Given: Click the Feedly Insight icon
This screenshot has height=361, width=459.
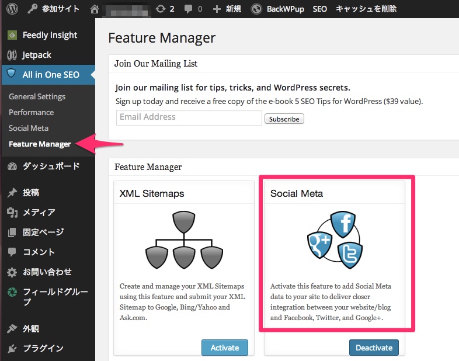Looking at the screenshot, I should pyautogui.click(x=12, y=35).
